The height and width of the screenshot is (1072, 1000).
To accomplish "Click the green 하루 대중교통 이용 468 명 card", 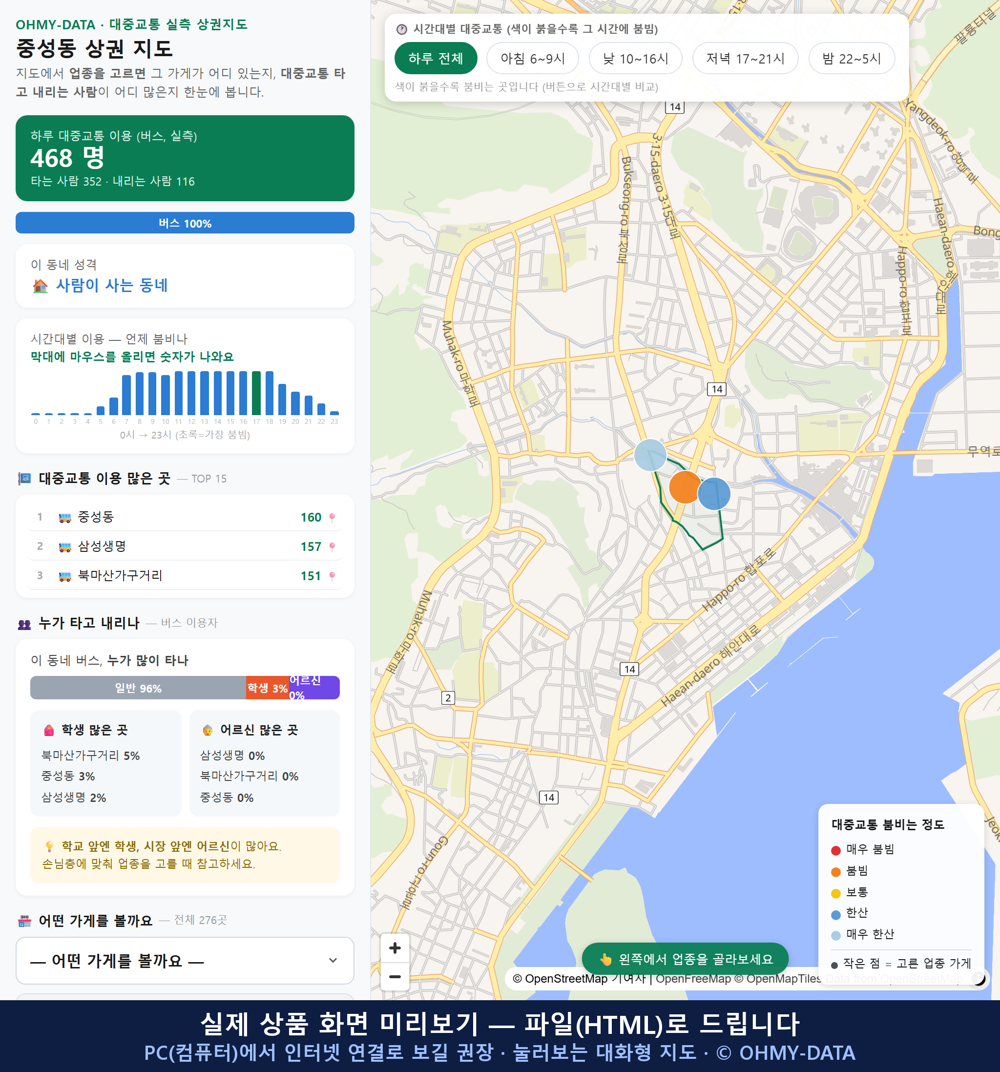I will pos(185,158).
